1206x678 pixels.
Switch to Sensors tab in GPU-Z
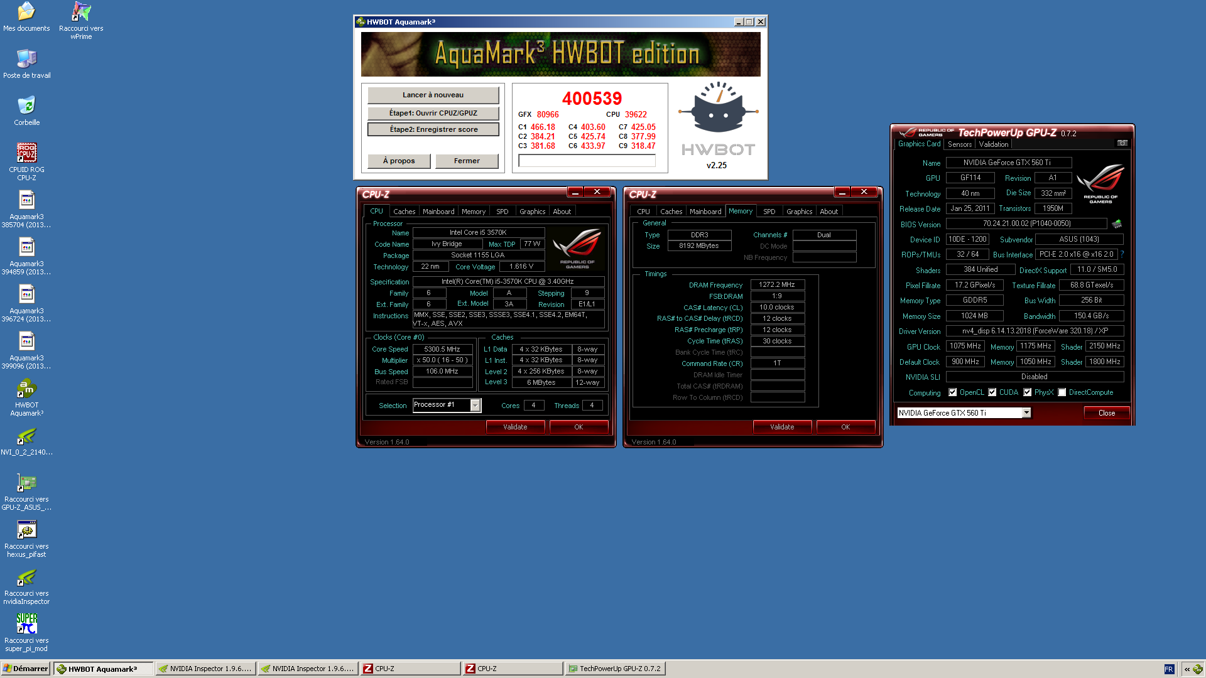coord(960,144)
